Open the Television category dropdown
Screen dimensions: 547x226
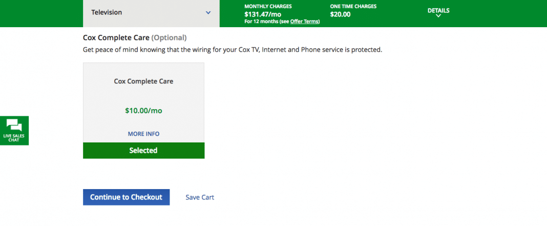[x=151, y=13]
